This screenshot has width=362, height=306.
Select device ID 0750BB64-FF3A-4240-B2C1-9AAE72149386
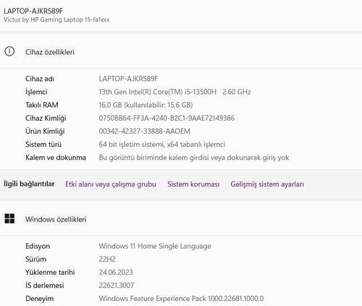[167, 118]
